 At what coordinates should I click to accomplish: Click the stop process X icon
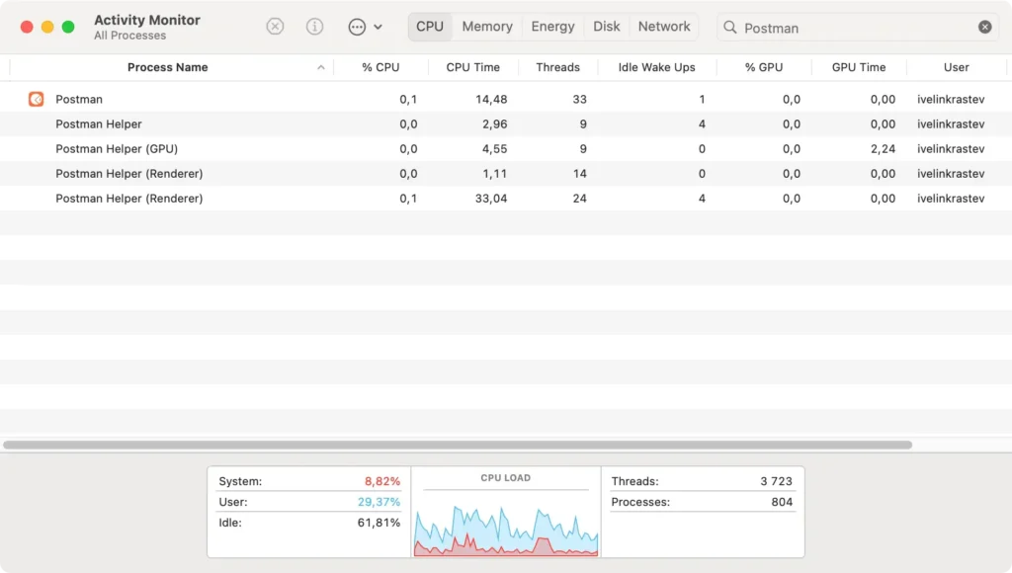click(x=275, y=27)
